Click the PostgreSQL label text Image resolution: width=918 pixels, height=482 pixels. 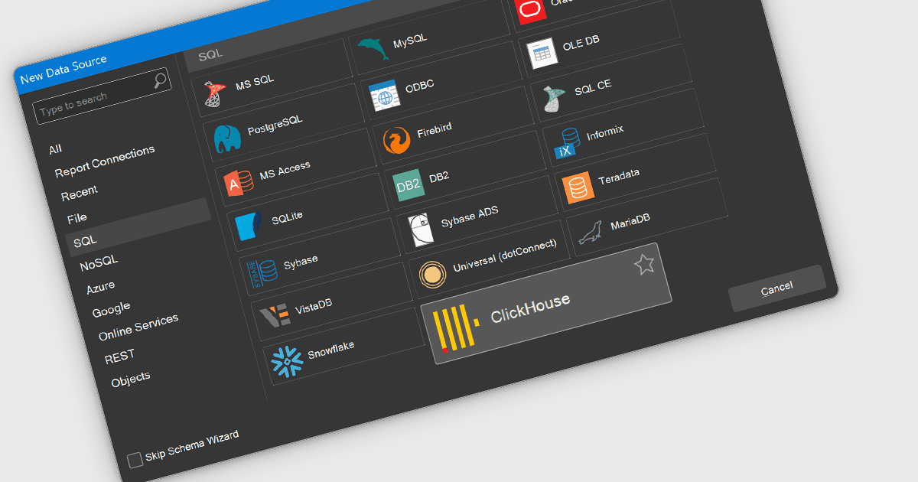pyautogui.click(x=275, y=126)
